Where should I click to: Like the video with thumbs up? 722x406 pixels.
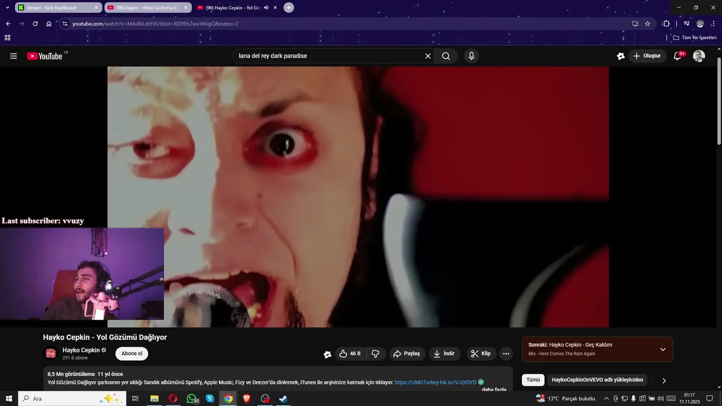(x=350, y=354)
